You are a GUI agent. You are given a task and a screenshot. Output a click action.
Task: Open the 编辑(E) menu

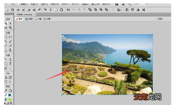pos(24,4)
